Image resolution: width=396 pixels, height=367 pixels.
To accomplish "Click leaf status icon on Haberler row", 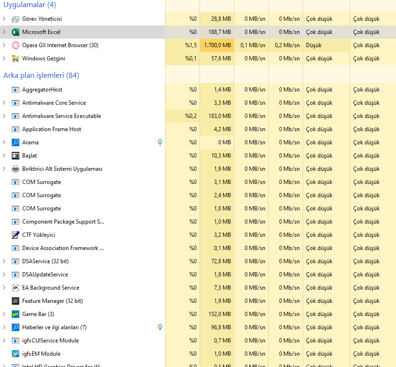I will [x=160, y=327].
